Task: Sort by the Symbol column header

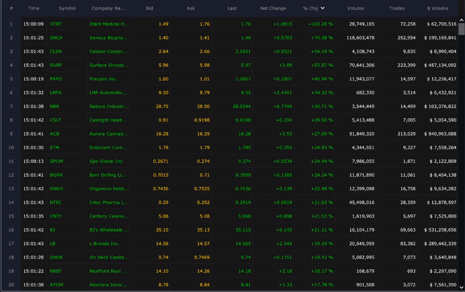Action: tap(67, 8)
